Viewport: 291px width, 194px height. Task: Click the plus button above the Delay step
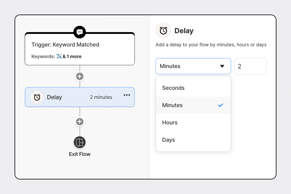click(80, 76)
